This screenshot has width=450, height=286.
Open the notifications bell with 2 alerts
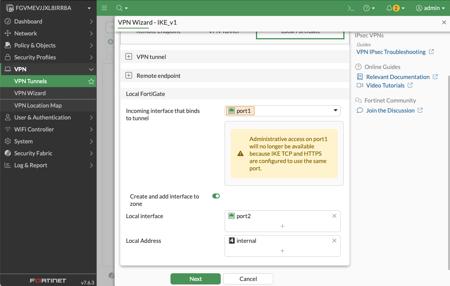[x=395, y=8]
